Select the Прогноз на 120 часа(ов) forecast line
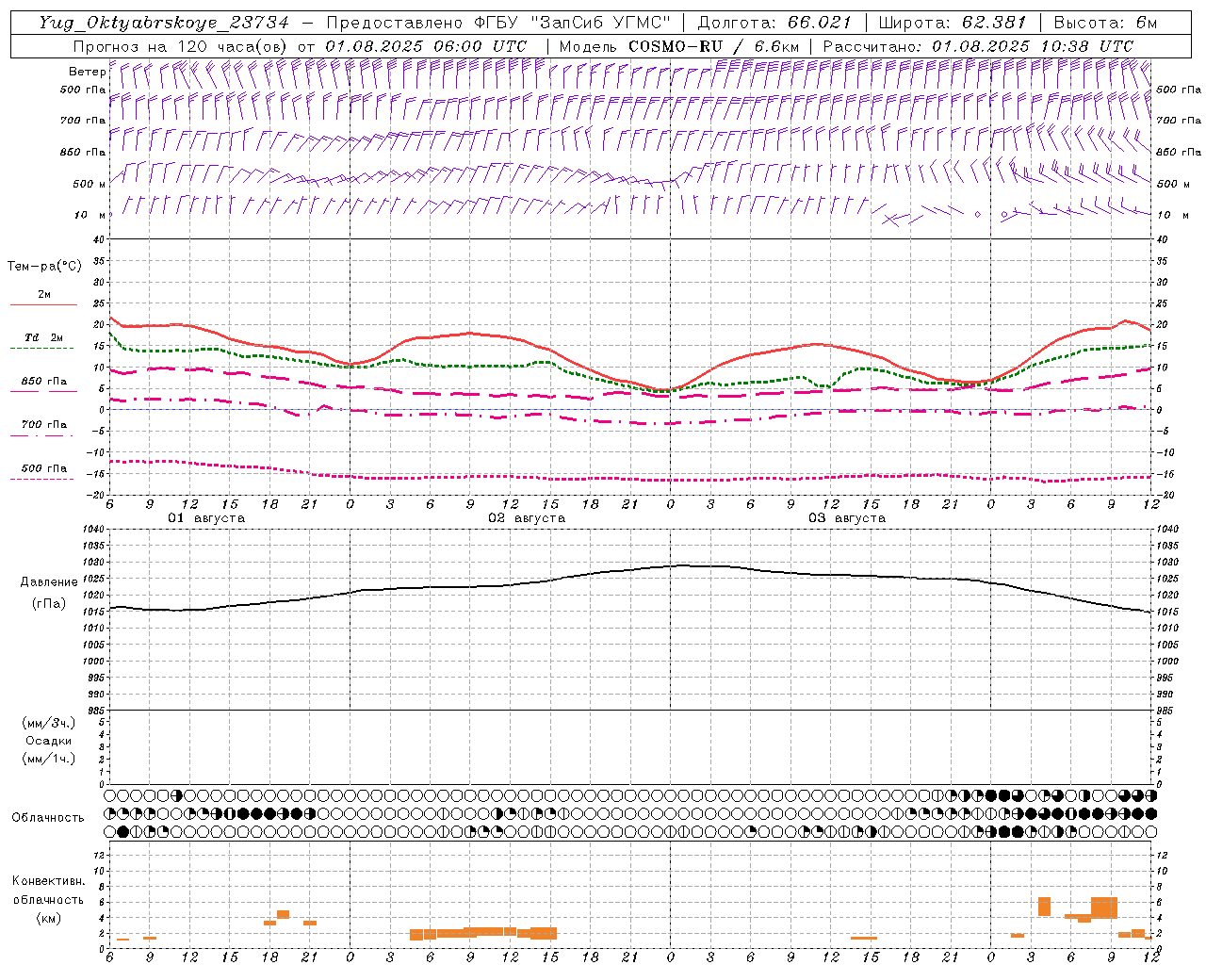Screen dimensions: 1206x965 point(301,46)
